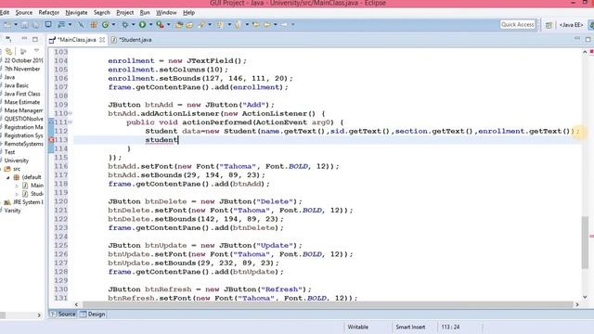
Task: Click the Last Edit Location icon
Action: point(256,25)
